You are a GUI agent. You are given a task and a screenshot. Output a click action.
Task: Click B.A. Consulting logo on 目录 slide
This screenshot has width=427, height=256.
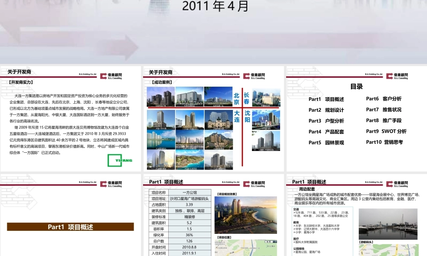[397, 76]
